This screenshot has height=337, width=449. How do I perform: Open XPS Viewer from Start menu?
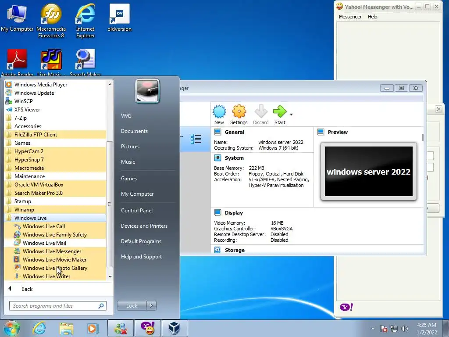pyautogui.click(x=55, y=109)
